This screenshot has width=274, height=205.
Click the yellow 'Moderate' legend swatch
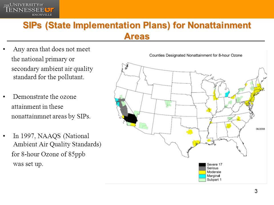(202, 172)
